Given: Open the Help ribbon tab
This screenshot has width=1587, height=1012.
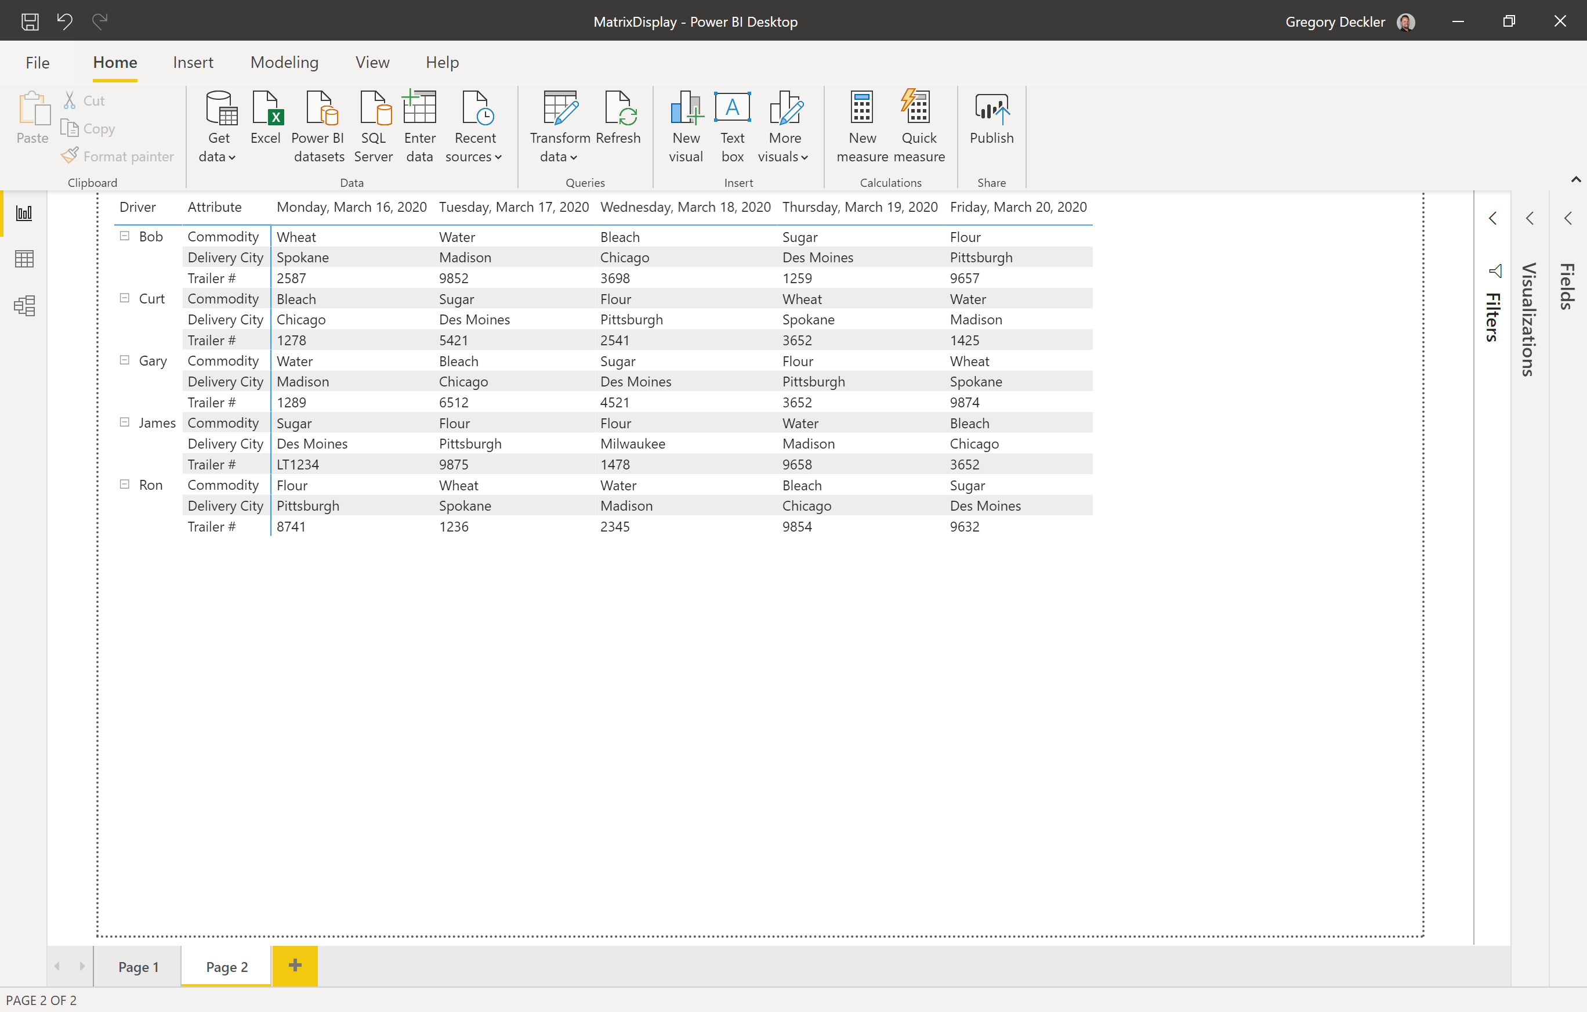Looking at the screenshot, I should pos(442,63).
